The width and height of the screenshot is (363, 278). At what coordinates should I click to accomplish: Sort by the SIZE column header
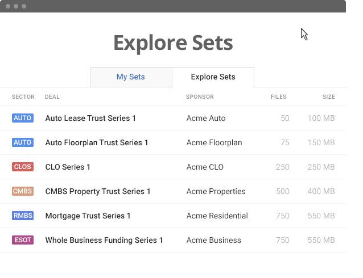[328, 97]
